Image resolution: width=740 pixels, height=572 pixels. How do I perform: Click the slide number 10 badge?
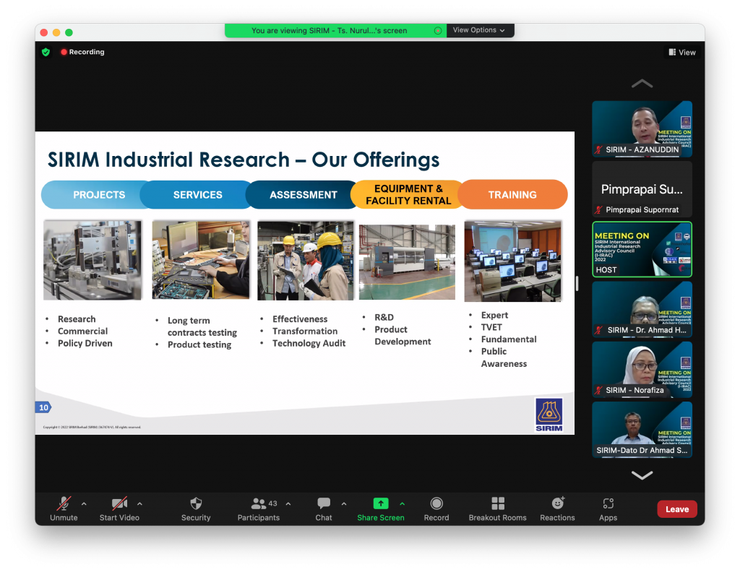pyautogui.click(x=43, y=407)
